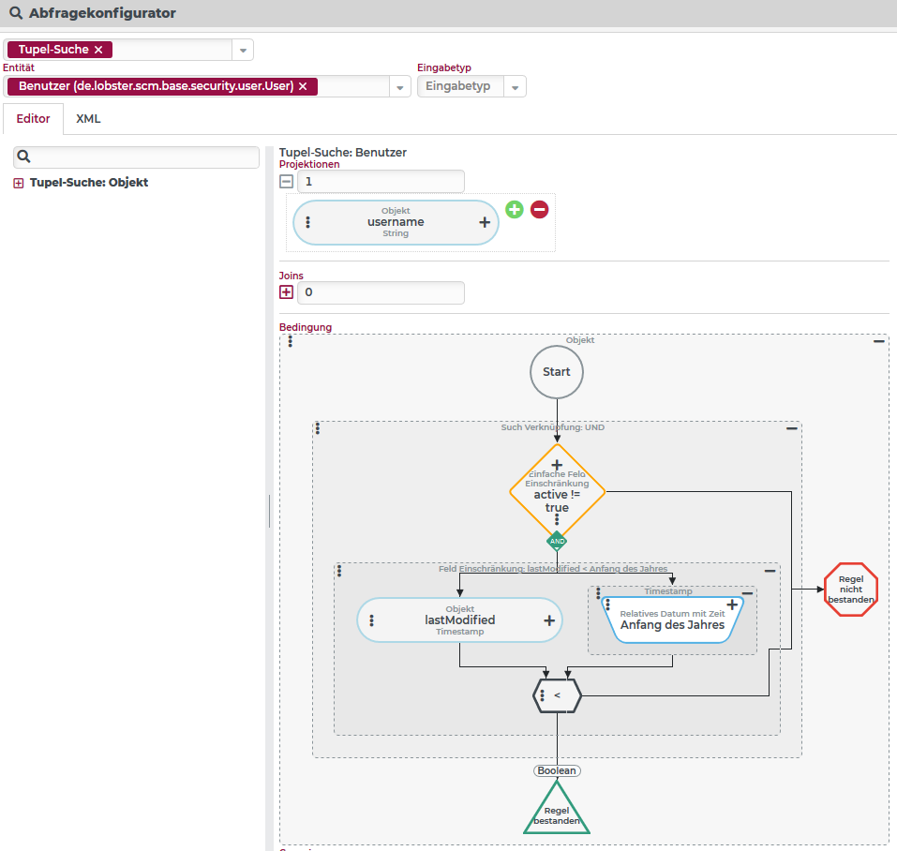Click plus on Anfang des Jahres node
The height and width of the screenshot is (851, 897).
[732, 605]
